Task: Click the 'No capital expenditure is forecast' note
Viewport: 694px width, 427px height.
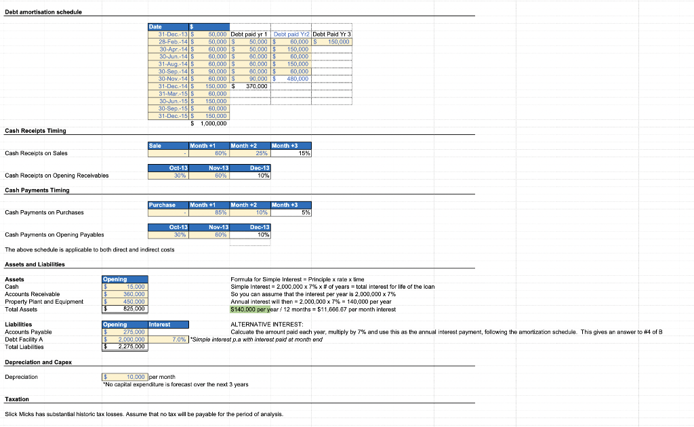Action: pyautogui.click(x=176, y=384)
